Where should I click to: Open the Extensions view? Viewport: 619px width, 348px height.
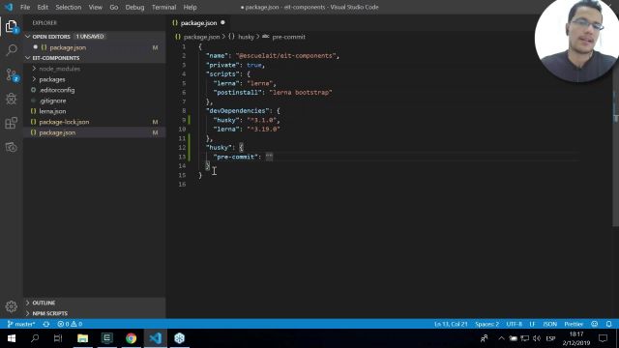pyautogui.click(x=12, y=123)
